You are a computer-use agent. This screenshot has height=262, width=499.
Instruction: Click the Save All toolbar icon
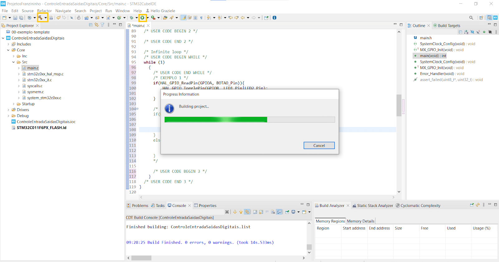pyautogui.click(x=21, y=18)
